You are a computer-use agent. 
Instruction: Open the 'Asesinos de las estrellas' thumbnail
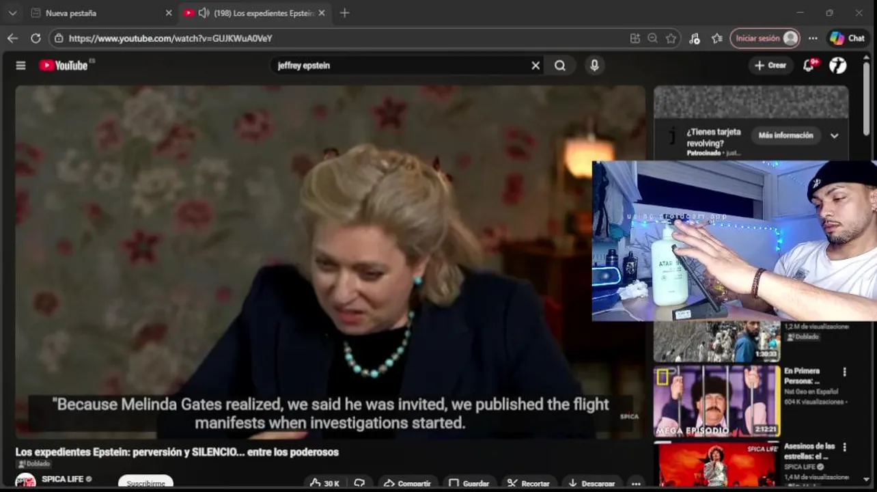pos(716,465)
